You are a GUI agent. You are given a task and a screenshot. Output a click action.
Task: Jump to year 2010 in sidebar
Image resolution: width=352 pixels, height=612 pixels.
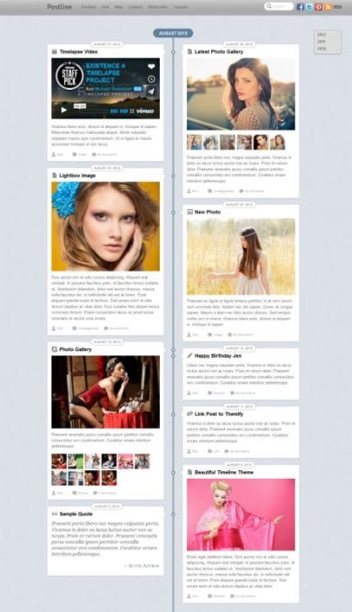tap(322, 49)
